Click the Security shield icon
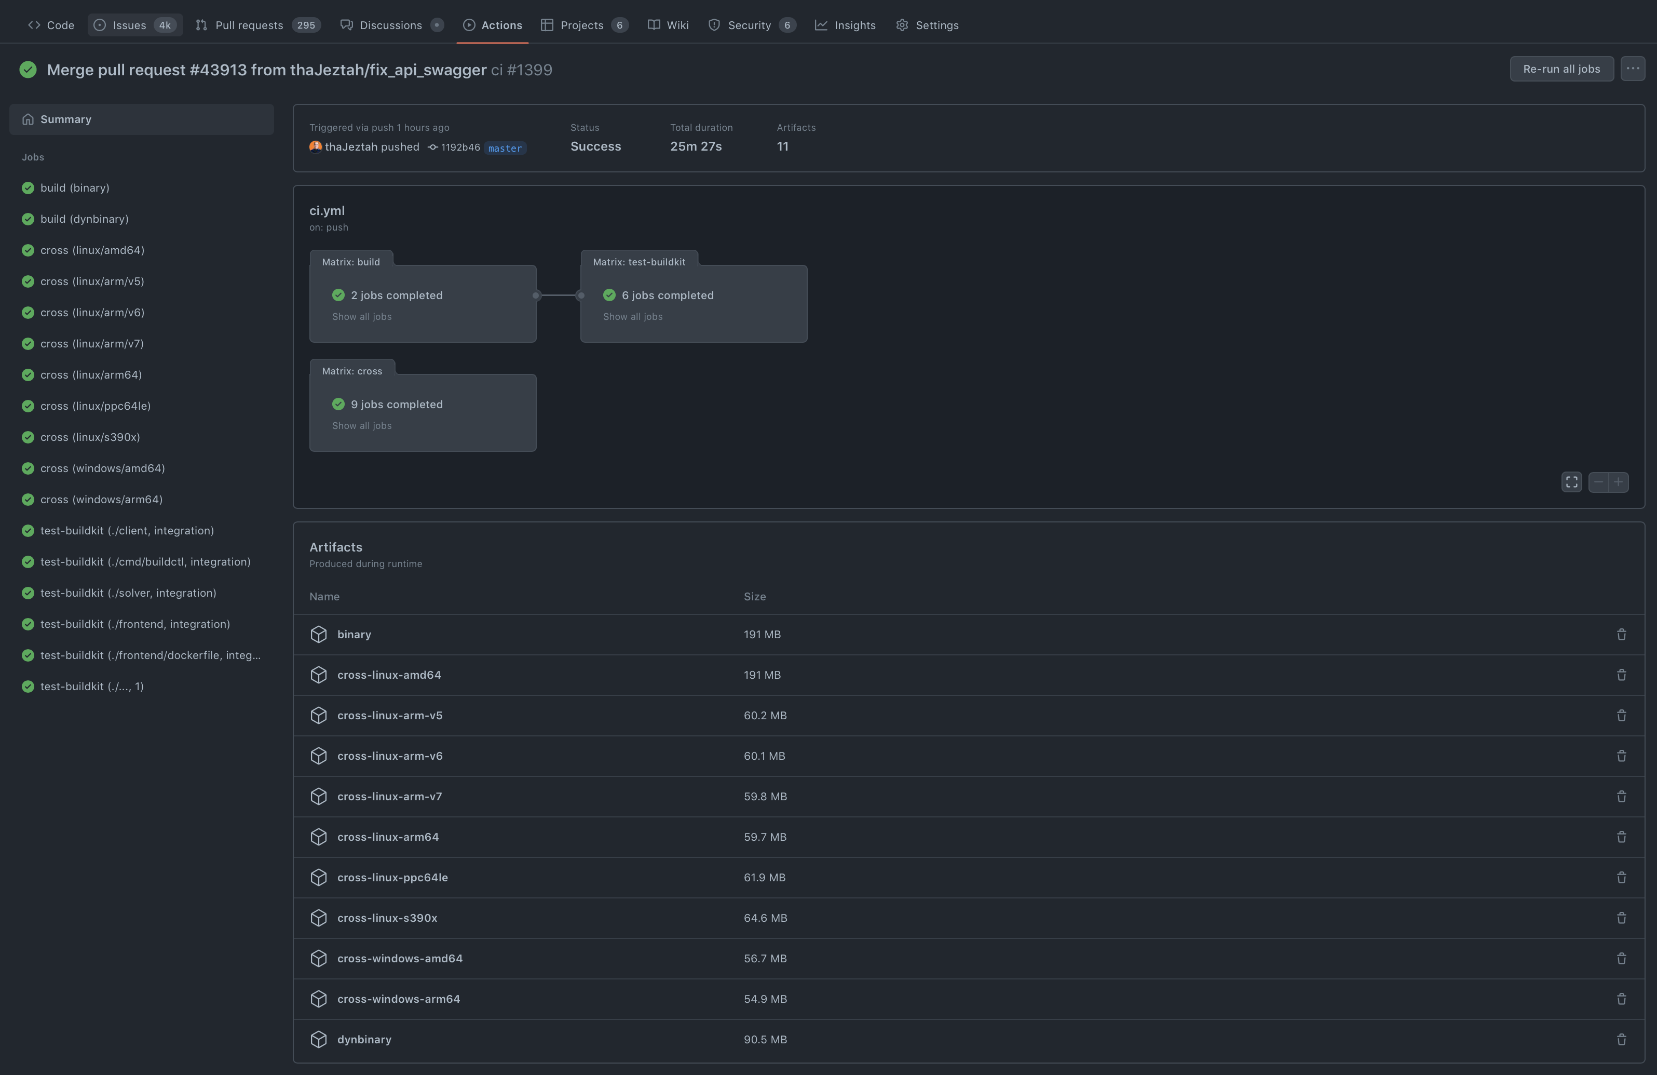Screen dimensions: 1657x1075 [x=714, y=25]
